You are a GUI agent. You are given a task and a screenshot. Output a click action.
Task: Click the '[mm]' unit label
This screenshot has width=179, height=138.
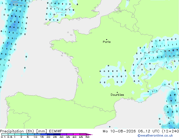pyautogui.click(x=42, y=131)
